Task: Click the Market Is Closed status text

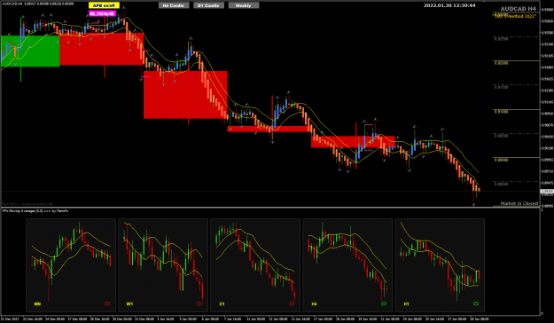Action: pos(519,203)
